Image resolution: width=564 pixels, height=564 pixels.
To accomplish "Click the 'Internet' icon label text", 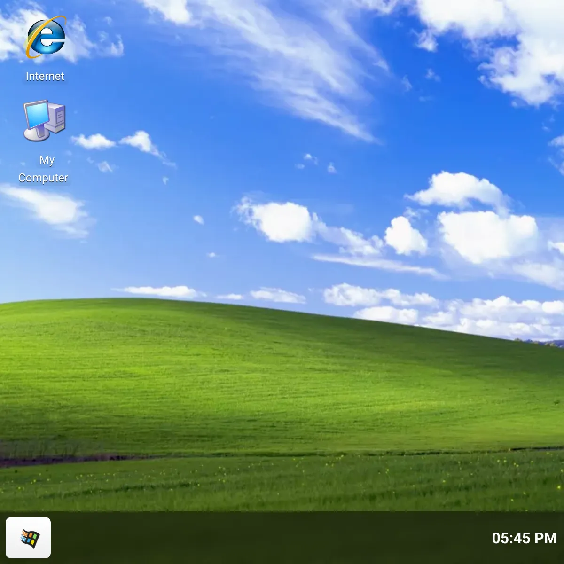I will coord(45,76).
